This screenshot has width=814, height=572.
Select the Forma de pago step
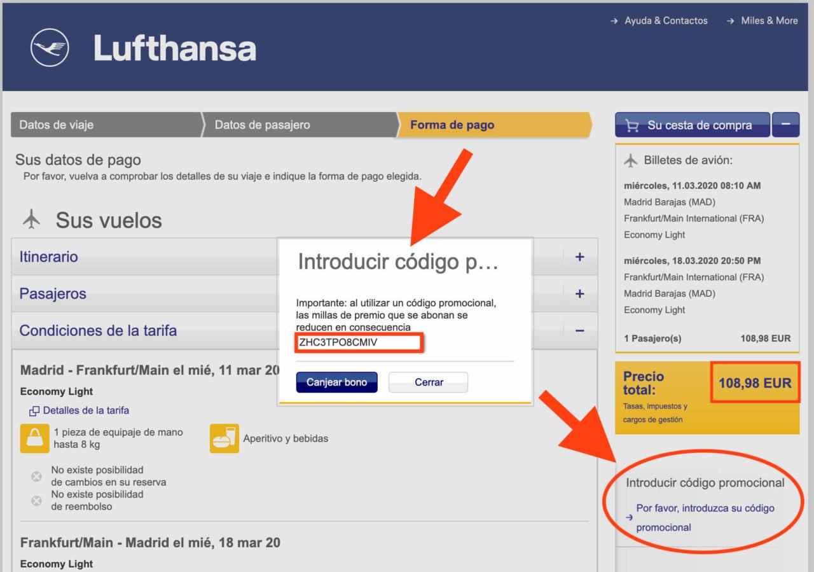495,125
